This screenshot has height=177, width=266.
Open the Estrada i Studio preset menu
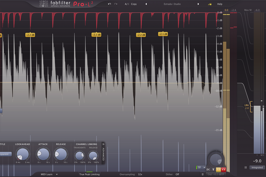coord(172,4)
